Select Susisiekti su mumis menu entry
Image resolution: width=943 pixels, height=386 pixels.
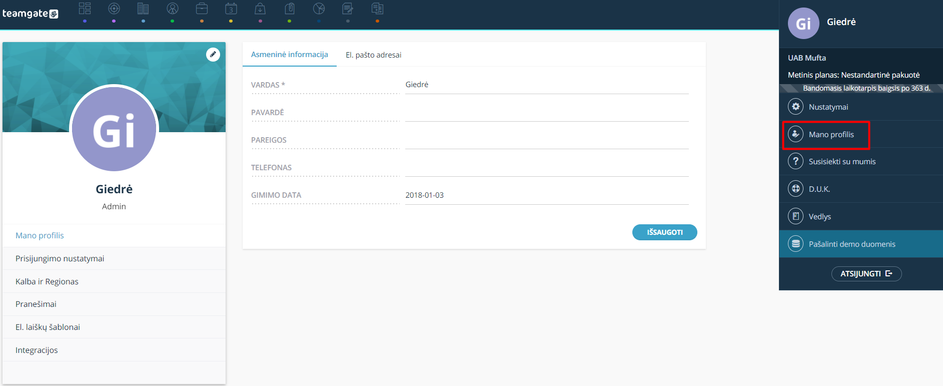[861, 161]
